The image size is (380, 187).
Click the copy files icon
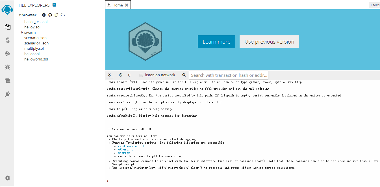coord(57,15)
